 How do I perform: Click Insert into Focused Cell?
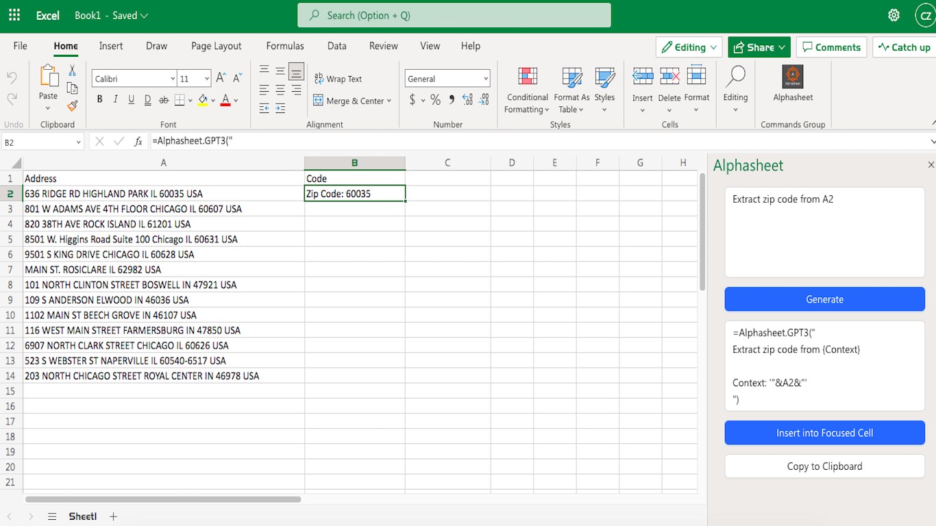point(825,433)
